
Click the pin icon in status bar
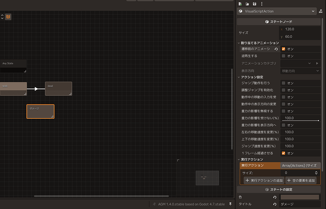[231, 204]
